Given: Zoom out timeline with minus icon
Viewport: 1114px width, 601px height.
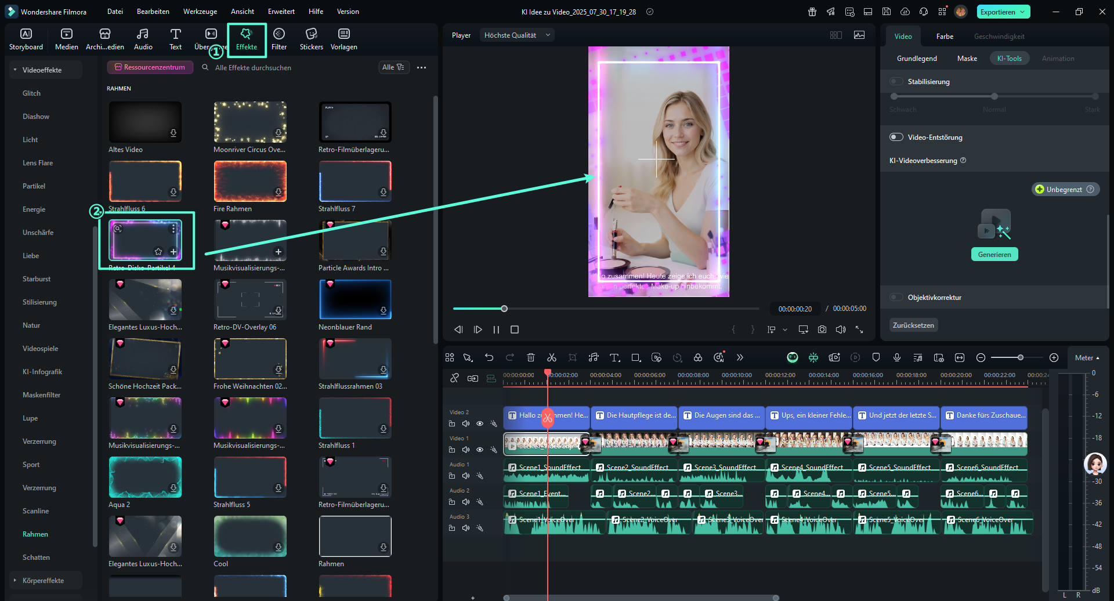Looking at the screenshot, I should pos(981,357).
